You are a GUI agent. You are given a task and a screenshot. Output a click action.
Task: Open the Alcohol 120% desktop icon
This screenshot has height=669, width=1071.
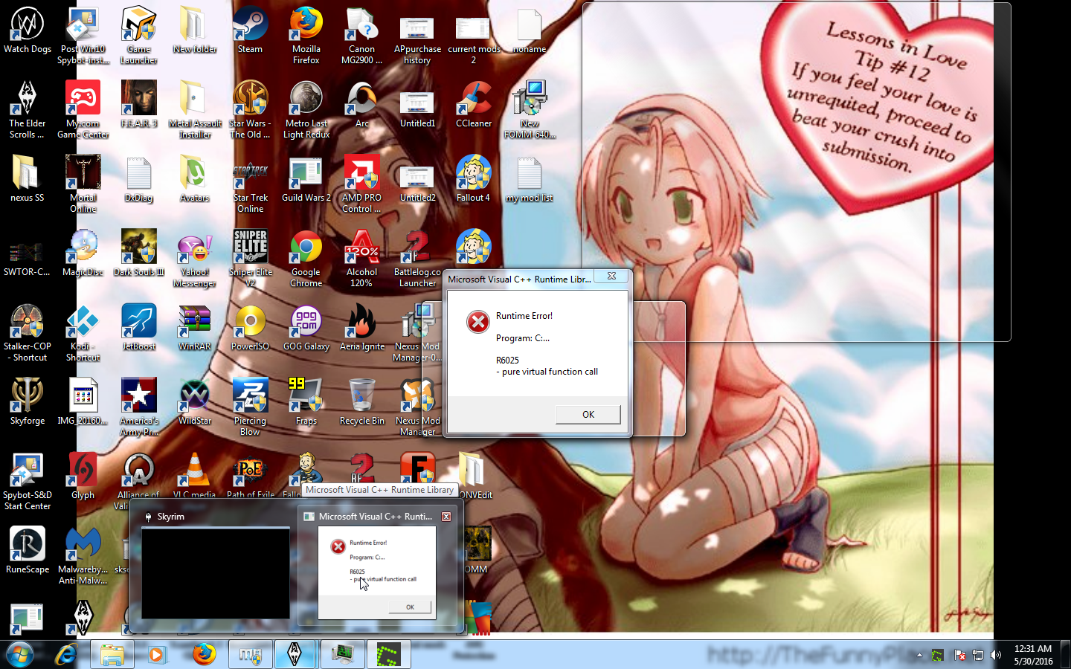click(362, 259)
